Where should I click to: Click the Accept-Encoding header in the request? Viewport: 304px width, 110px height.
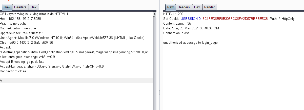(x=22, y=62)
